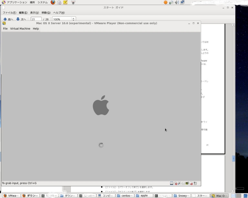Viewport: 248px width, 198px height.
Task: Click the orange update notification tray icon
Action: (166, 2)
